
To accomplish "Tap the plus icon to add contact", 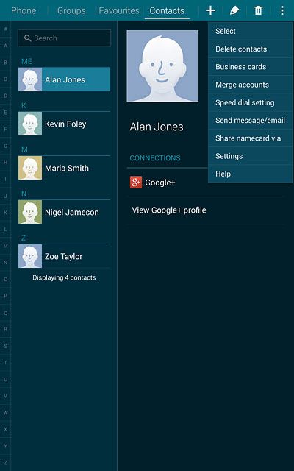I will pos(211,10).
